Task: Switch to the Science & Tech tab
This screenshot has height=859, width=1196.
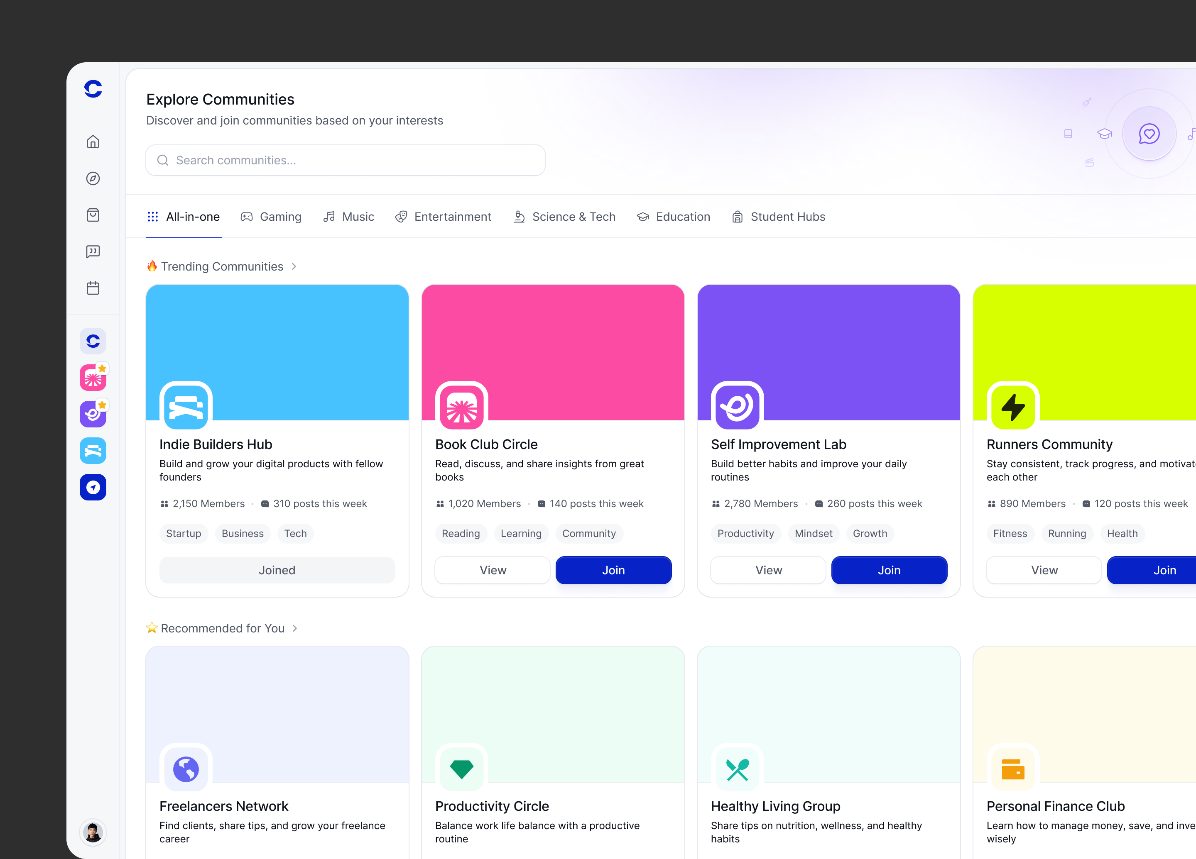Action: [x=564, y=217]
